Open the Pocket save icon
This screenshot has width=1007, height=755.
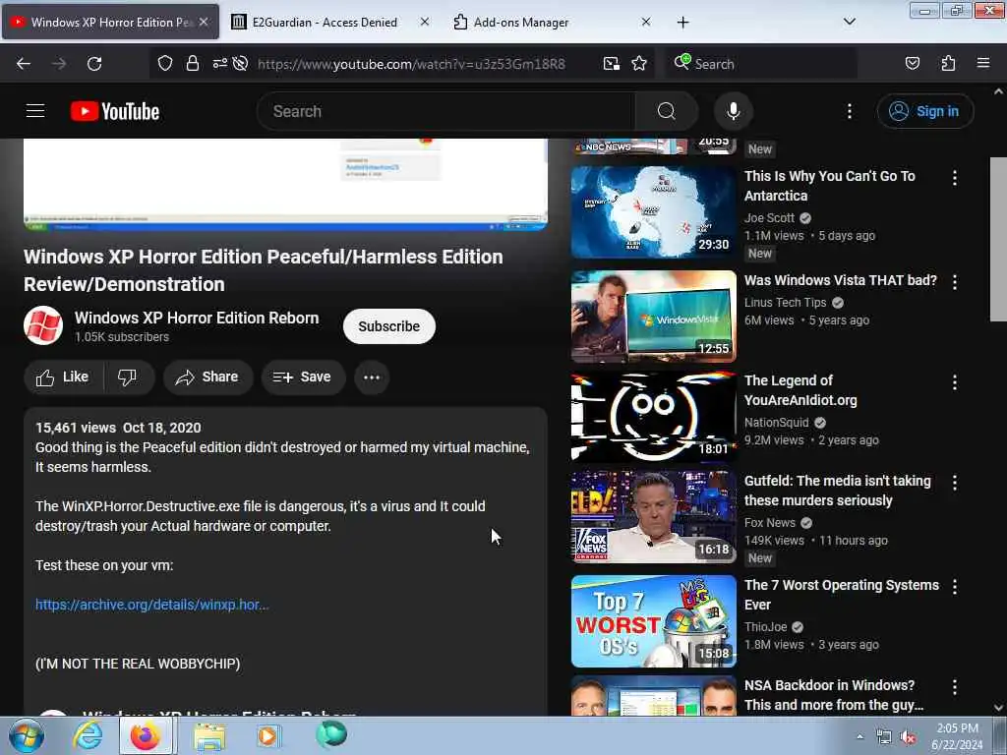pos(912,63)
